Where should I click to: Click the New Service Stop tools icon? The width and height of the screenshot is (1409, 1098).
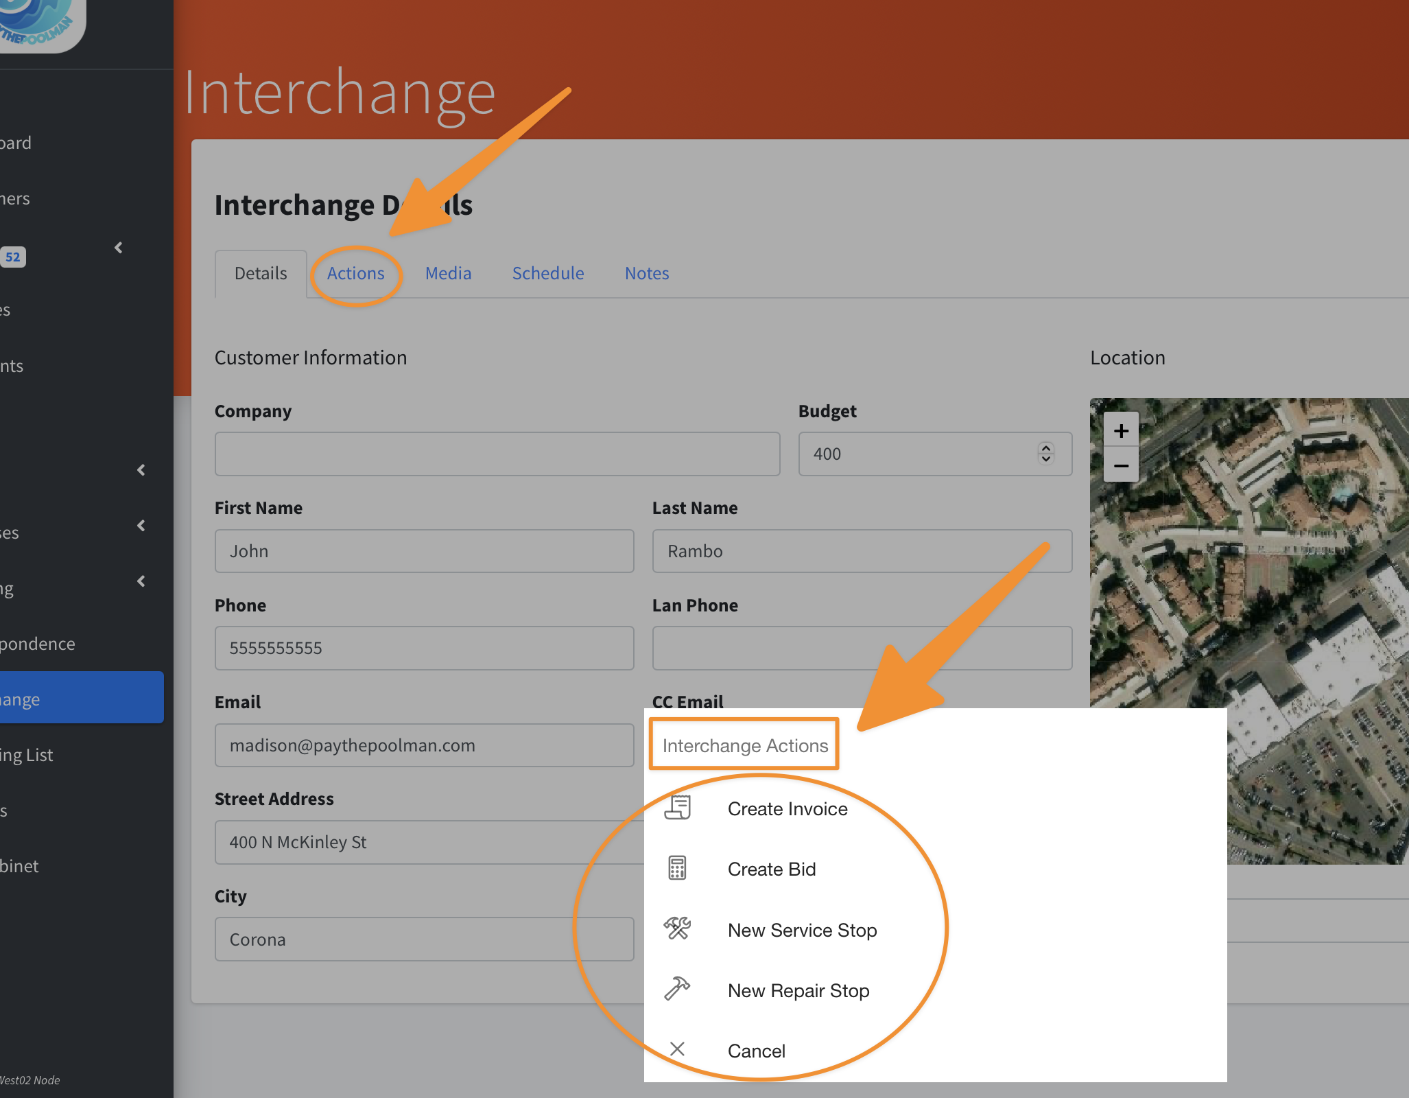coord(677,928)
